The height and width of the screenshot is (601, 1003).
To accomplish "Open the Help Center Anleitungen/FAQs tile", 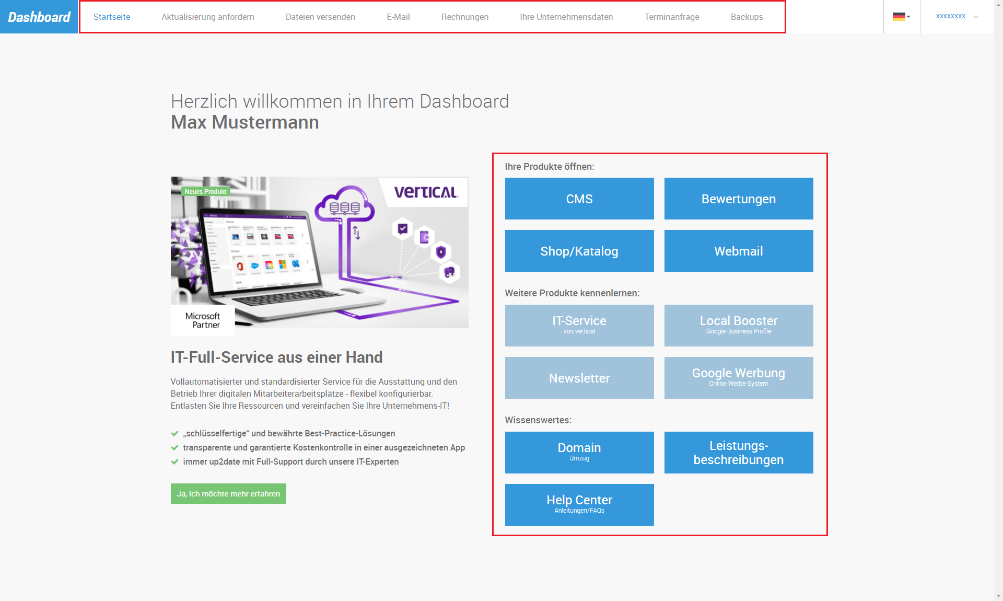I will click(579, 504).
